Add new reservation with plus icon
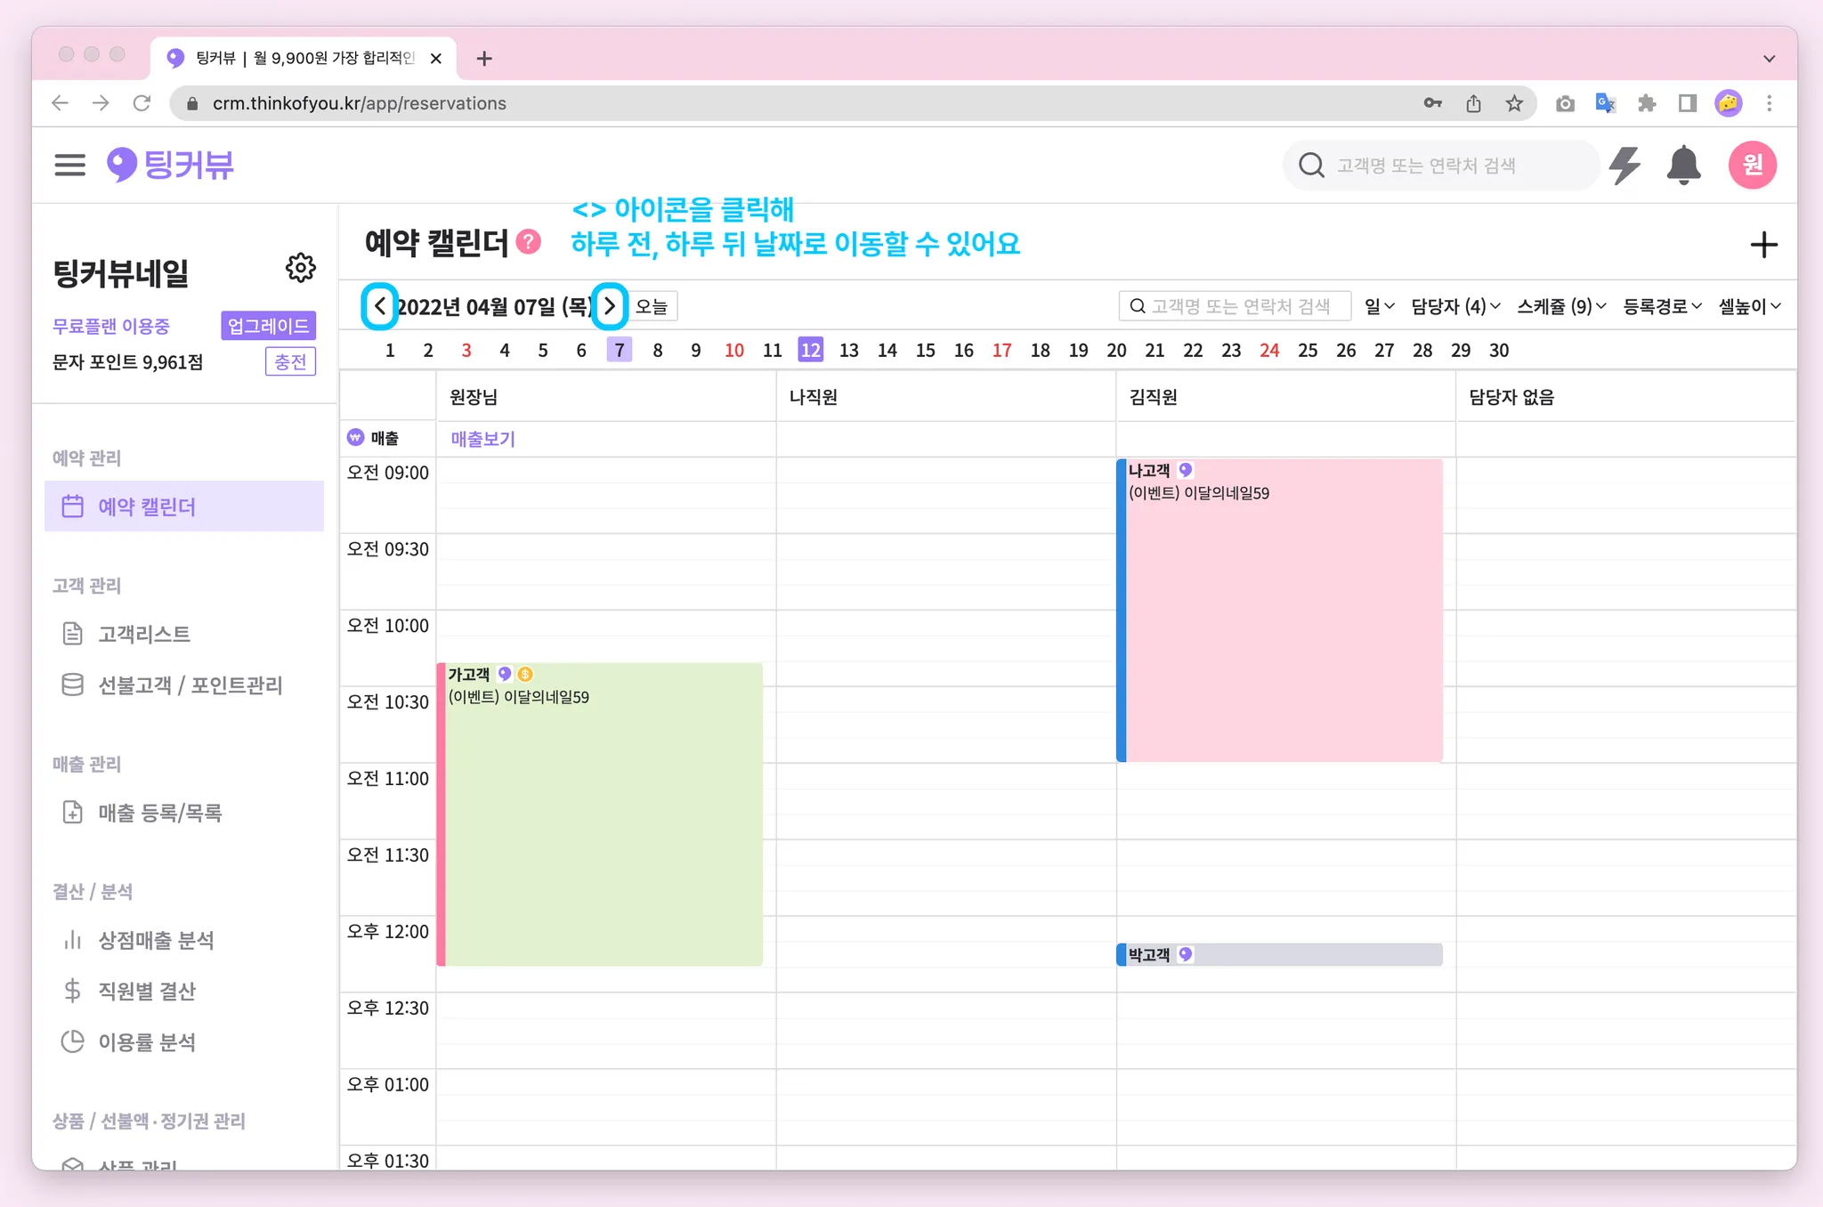This screenshot has height=1207, width=1823. tap(1762, 245)
